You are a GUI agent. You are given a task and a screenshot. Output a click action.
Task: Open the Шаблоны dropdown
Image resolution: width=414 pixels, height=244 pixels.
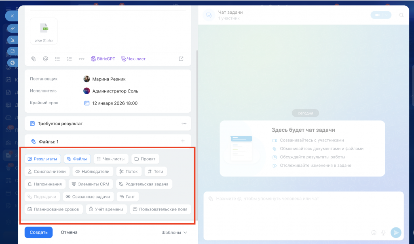click(174, 232)
